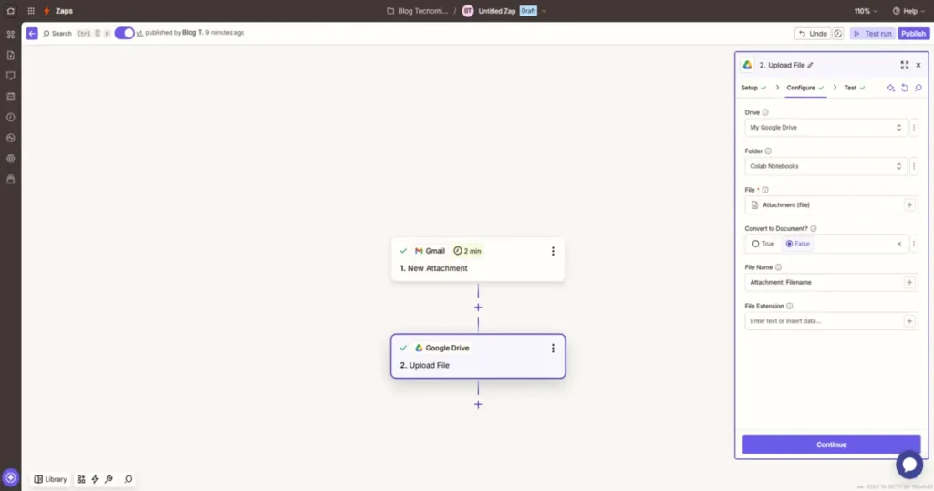
Task: Open the Zap details sidebar icon
Action: click(11, 56)
